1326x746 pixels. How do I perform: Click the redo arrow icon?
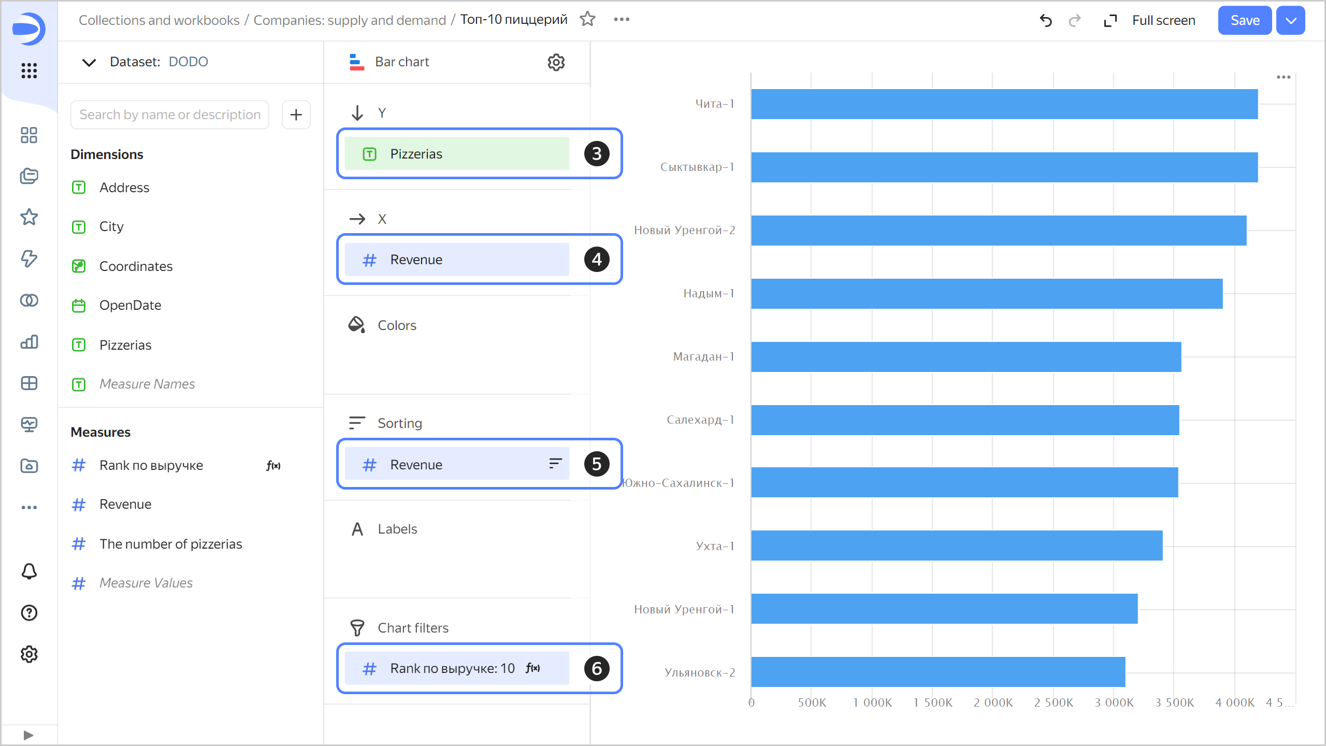(1075, 20)
